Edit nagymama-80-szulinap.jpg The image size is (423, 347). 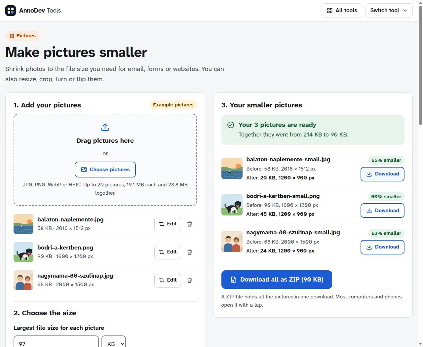click(x=168, y=280)
